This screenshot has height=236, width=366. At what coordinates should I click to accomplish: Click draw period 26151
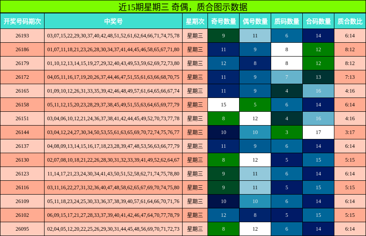pyautogui.click(x=22, y=118)
